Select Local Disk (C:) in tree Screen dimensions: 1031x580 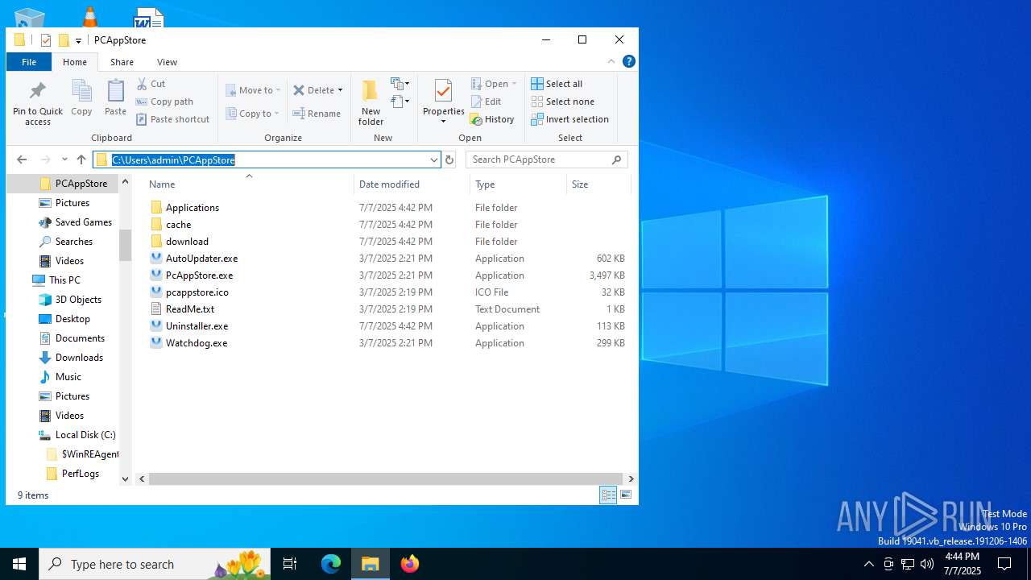(x=85, y=435)
